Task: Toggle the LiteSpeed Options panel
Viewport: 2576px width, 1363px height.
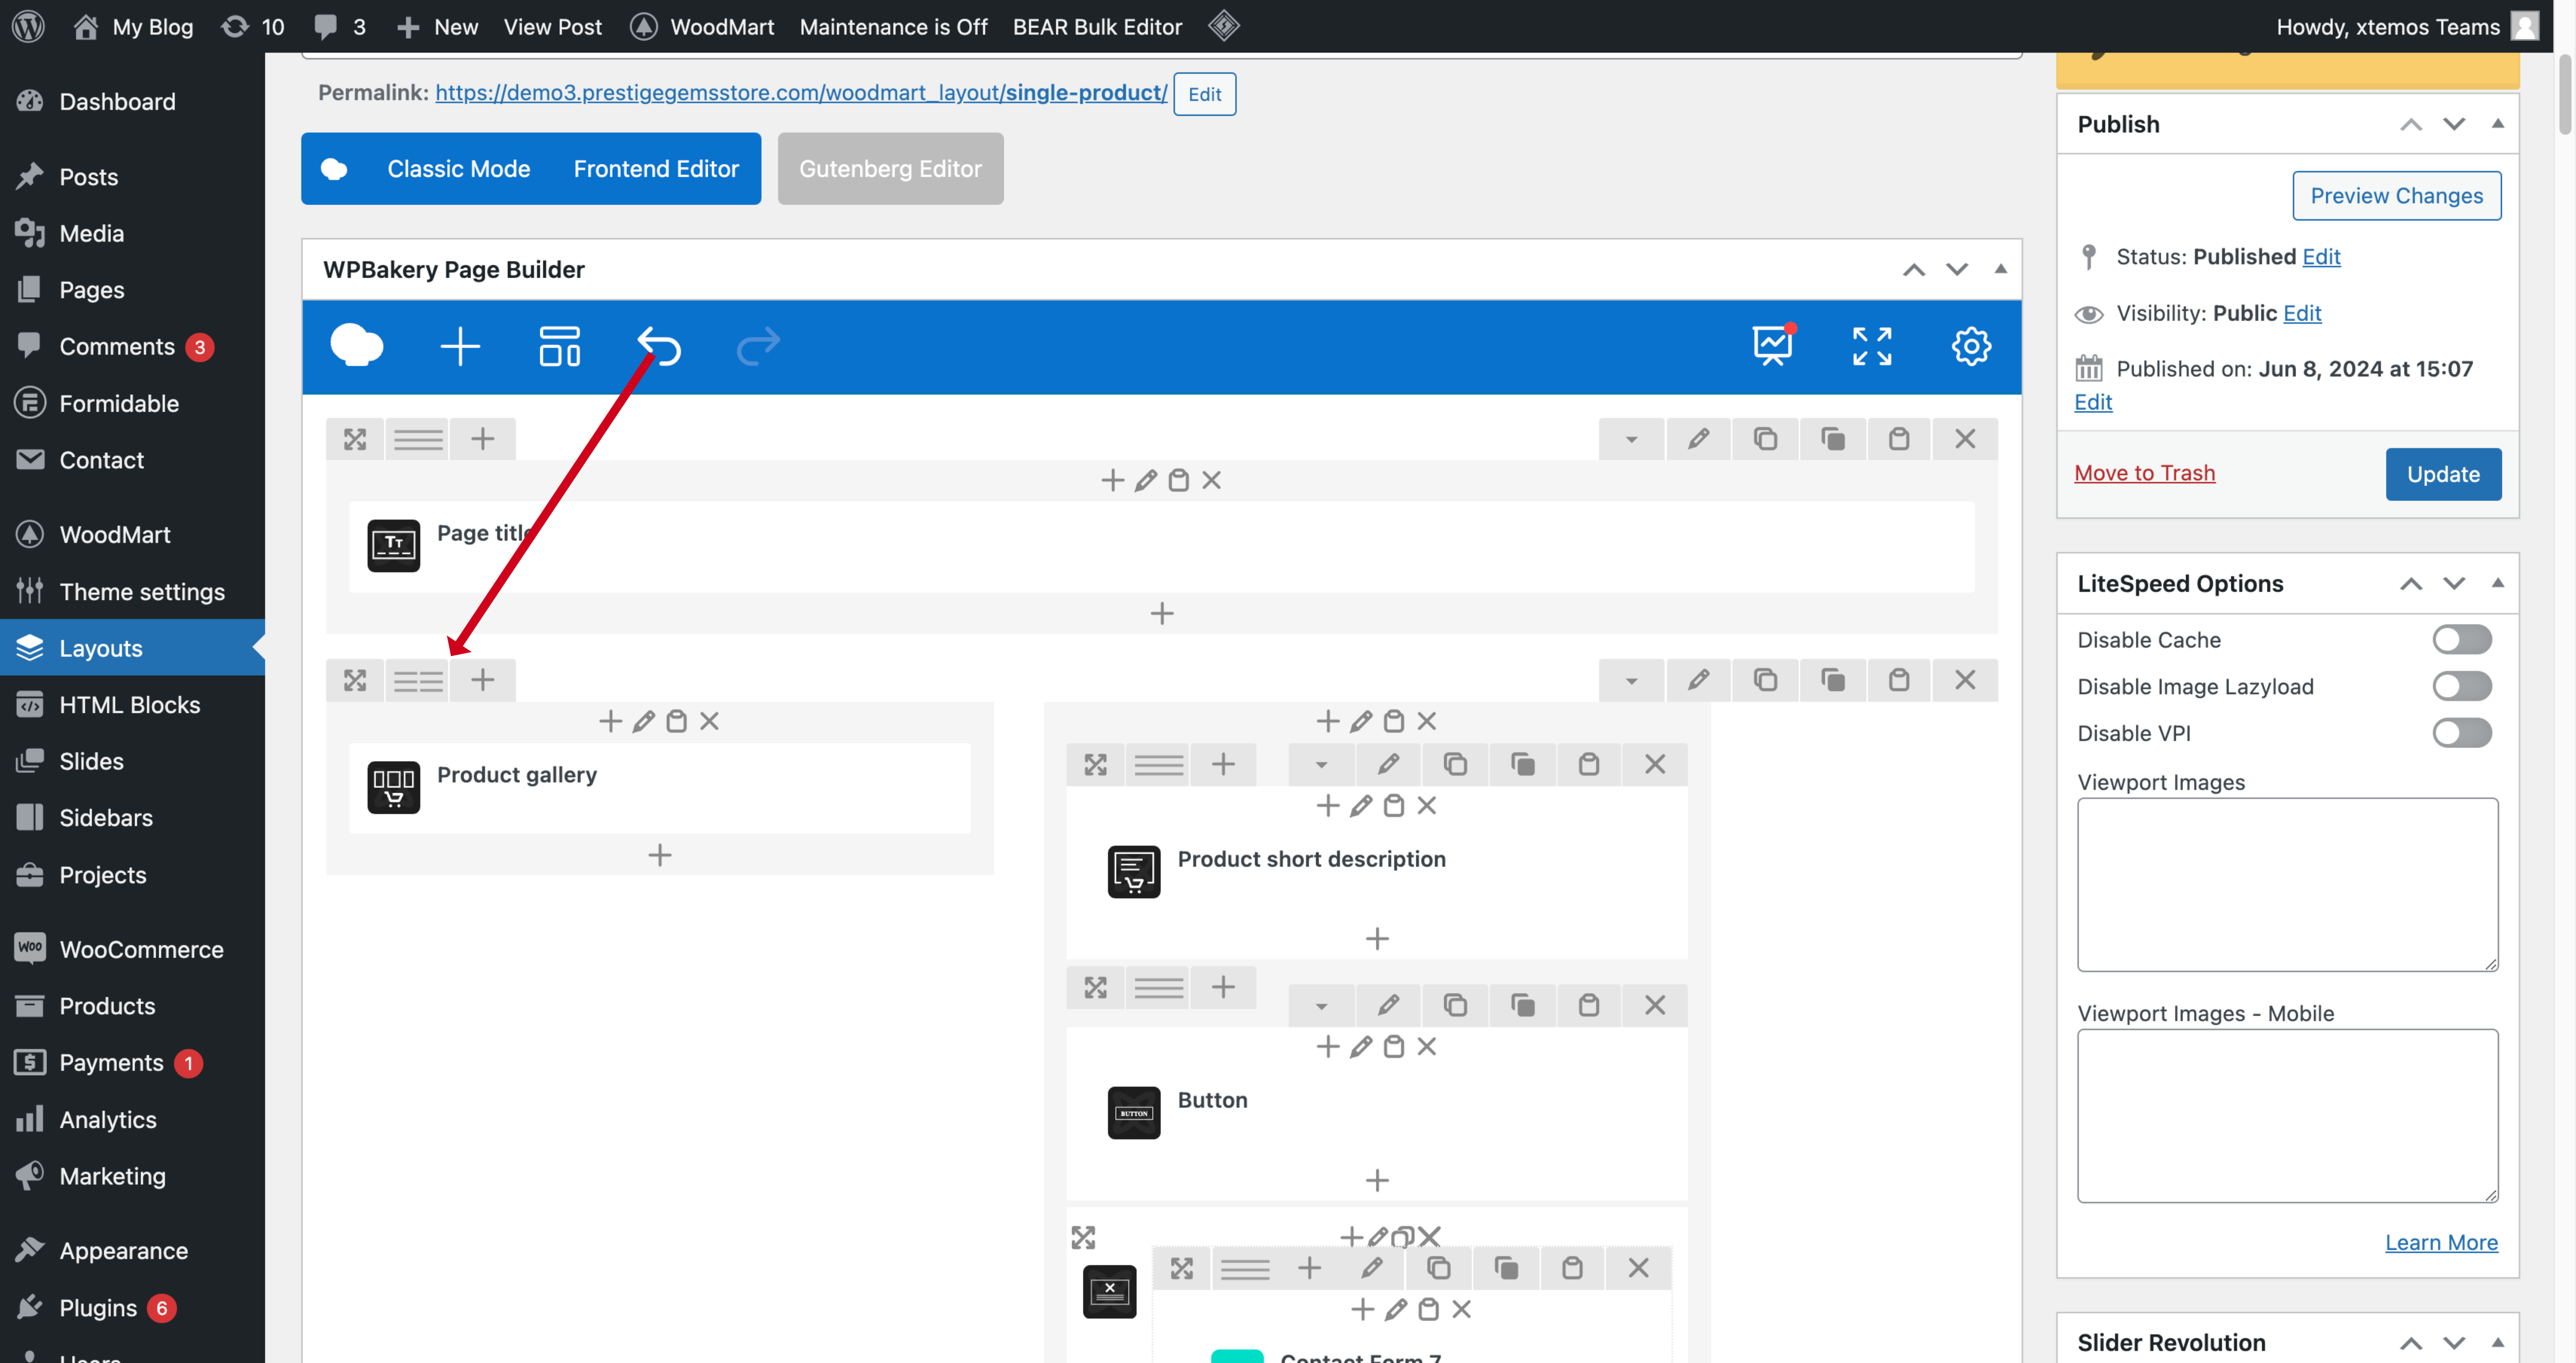Action: coord(2498,583)
